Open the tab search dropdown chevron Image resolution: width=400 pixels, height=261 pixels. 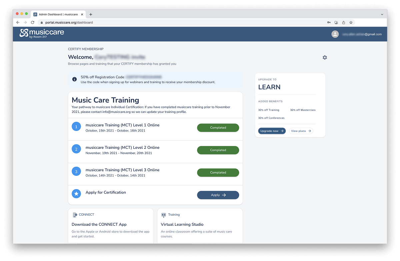382,14
